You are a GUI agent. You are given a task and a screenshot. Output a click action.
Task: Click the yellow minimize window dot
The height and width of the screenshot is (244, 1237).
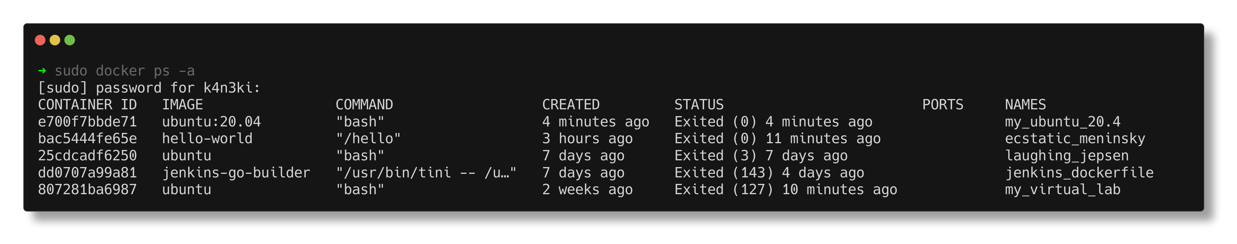(55, 40)
